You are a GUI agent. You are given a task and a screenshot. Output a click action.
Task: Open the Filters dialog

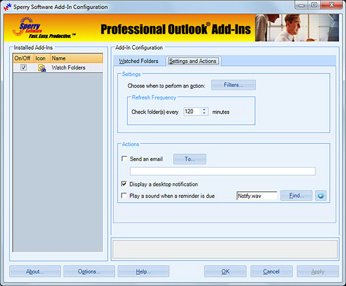[x=233, y=85]
